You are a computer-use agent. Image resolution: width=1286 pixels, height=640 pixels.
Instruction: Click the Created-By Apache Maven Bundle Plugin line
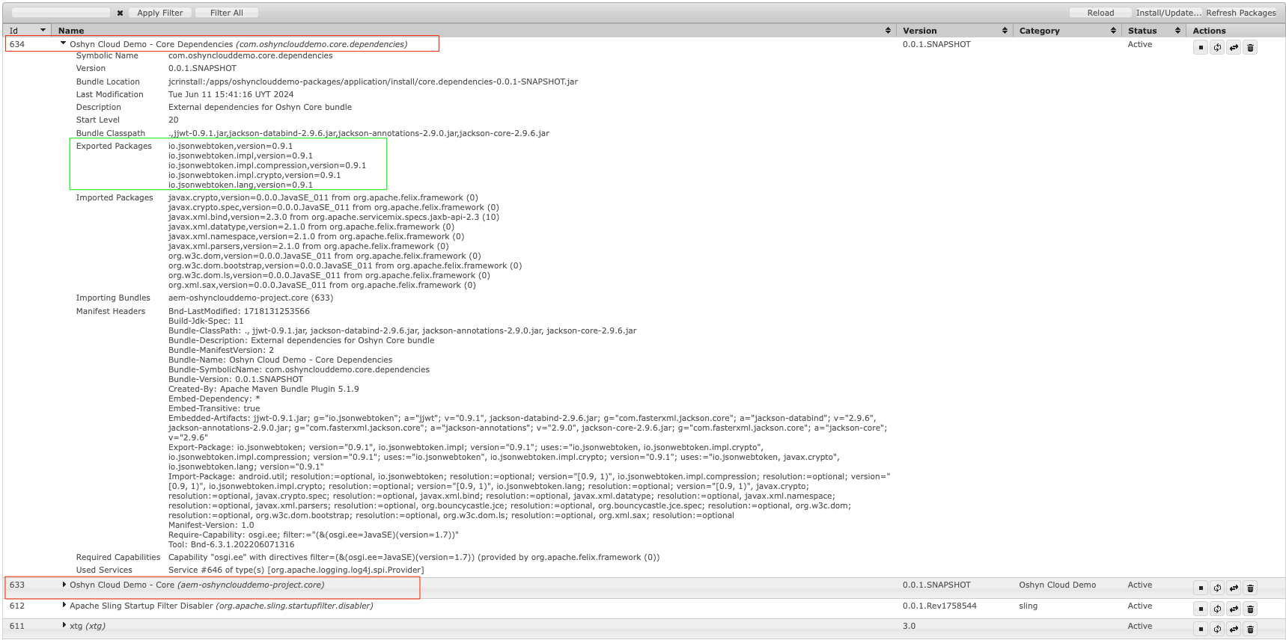click(x=263, y=389)
